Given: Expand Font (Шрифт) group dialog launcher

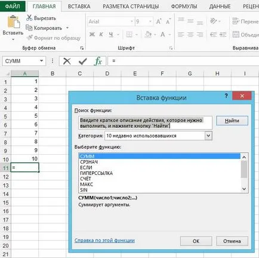Looking at the screenshot, I should (171, 48).
